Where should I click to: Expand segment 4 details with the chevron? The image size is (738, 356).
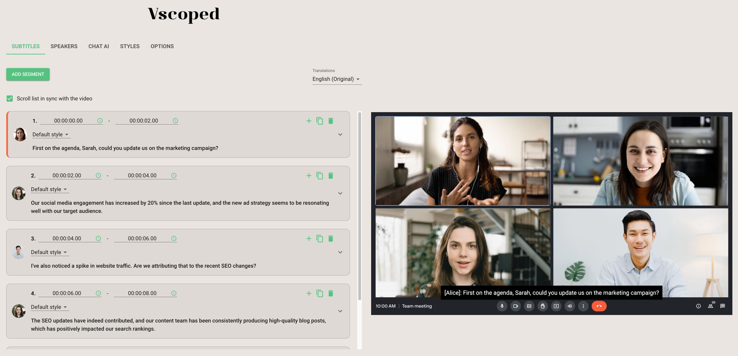[340, 311]
